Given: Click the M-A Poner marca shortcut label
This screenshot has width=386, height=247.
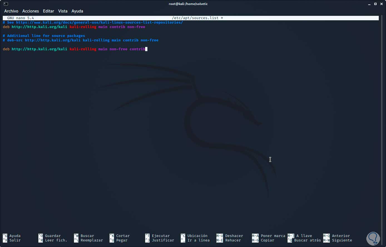Looking at the screenshot, I should [x=269, y=236].
